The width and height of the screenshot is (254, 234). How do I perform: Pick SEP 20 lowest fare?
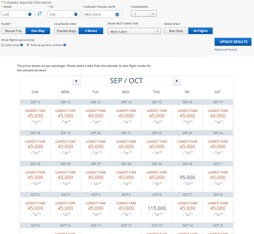[95, 148]
